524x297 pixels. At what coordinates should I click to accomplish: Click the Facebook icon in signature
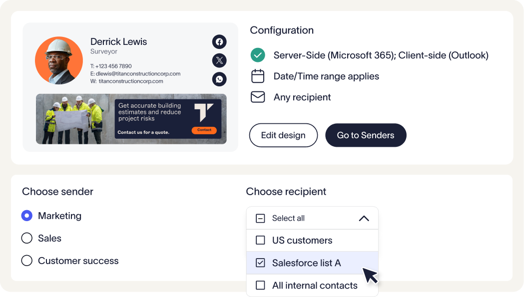pos(219,42)
